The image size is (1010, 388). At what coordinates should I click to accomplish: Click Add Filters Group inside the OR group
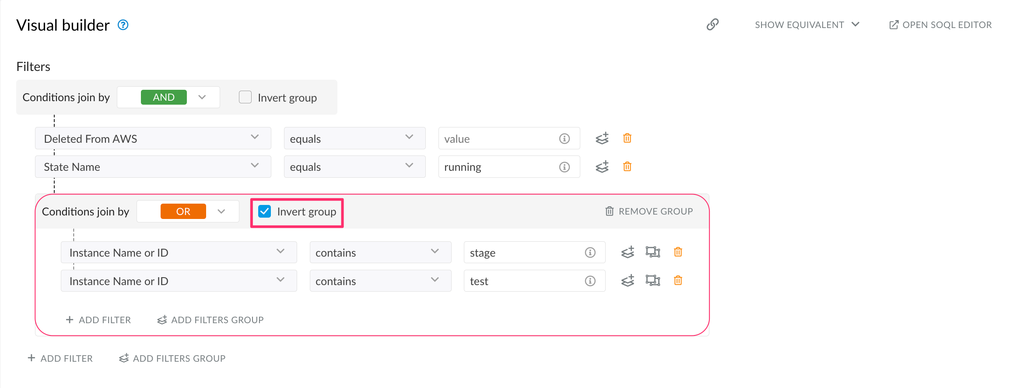coord(210,320)
